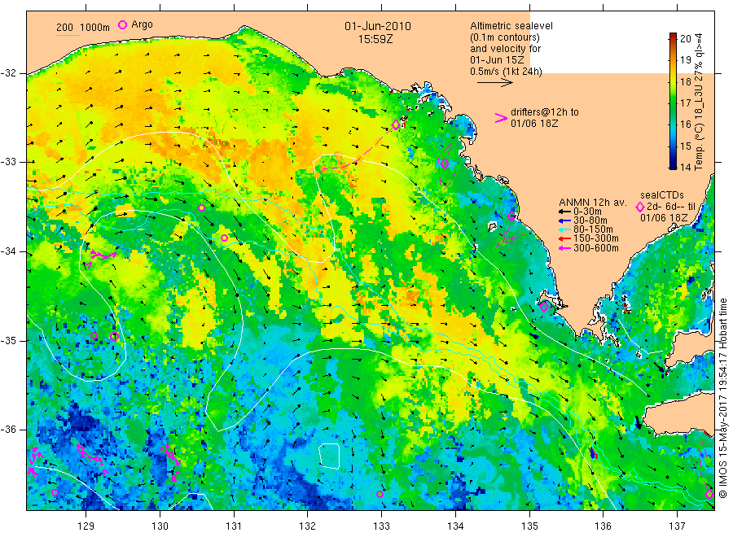
Task: Click the longitude axis label '137'
Action: point(677,526)
